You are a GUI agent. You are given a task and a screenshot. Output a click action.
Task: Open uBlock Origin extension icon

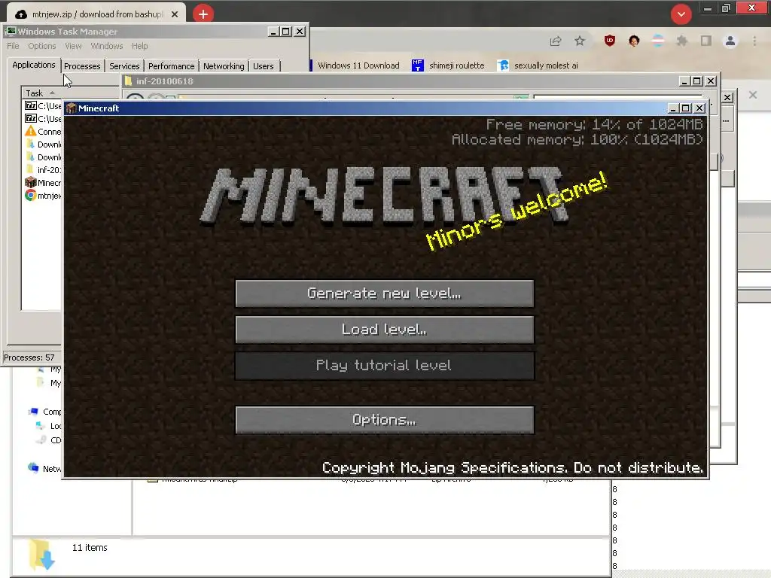click(x=610, y=41)
